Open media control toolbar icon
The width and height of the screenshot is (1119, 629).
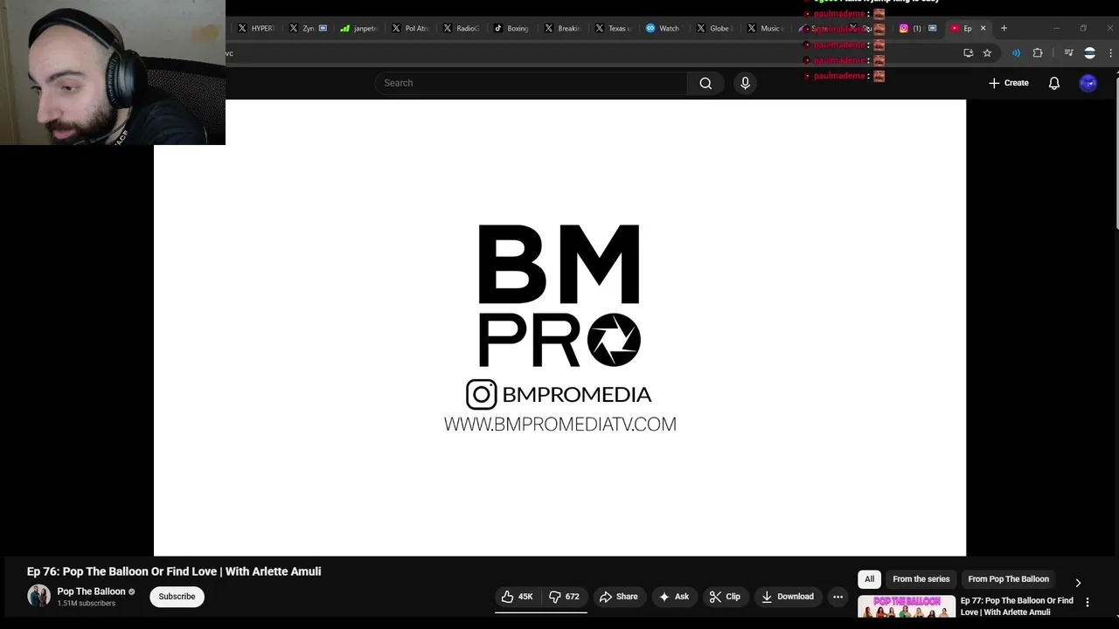pos(1068,52)
